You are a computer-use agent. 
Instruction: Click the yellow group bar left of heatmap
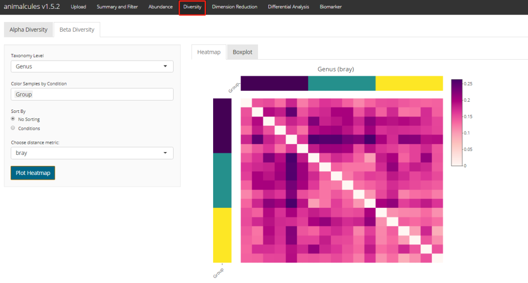[x=222, y=235]
